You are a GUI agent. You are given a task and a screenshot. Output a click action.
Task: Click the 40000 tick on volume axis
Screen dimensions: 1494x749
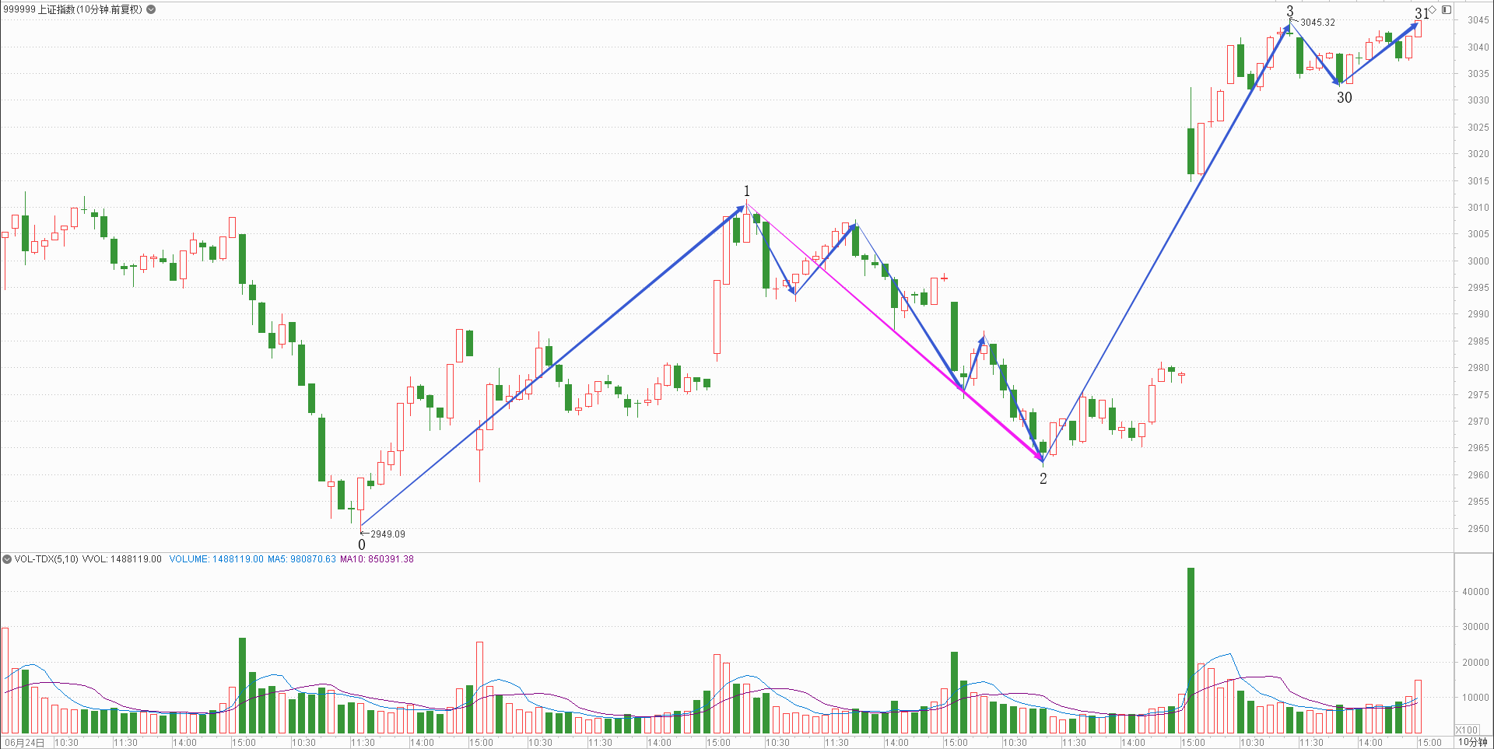pos(1476,592)
